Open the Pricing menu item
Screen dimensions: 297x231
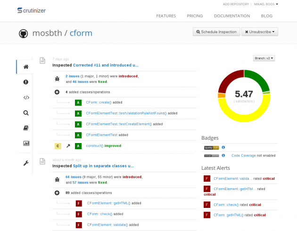click(195, 16)
